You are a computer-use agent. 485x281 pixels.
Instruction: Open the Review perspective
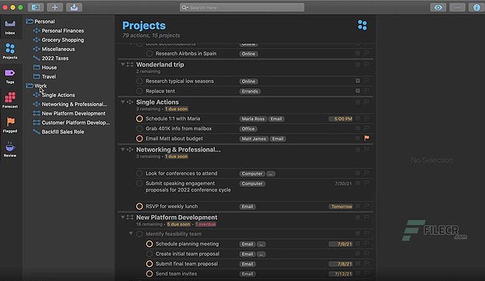[10, 149]
